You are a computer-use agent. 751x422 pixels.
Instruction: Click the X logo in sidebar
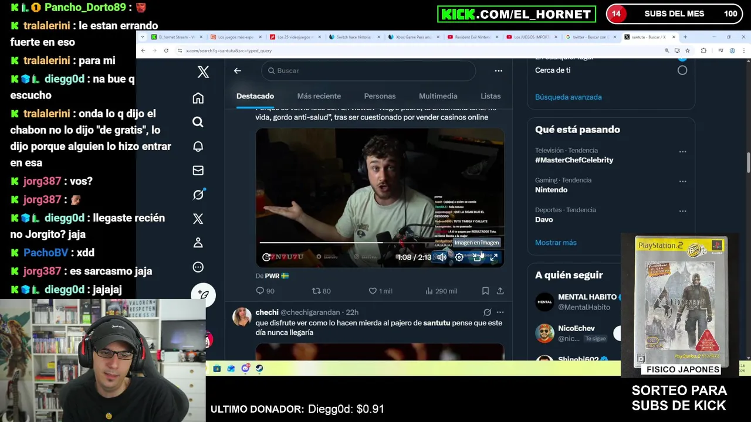tap(203, 72)
